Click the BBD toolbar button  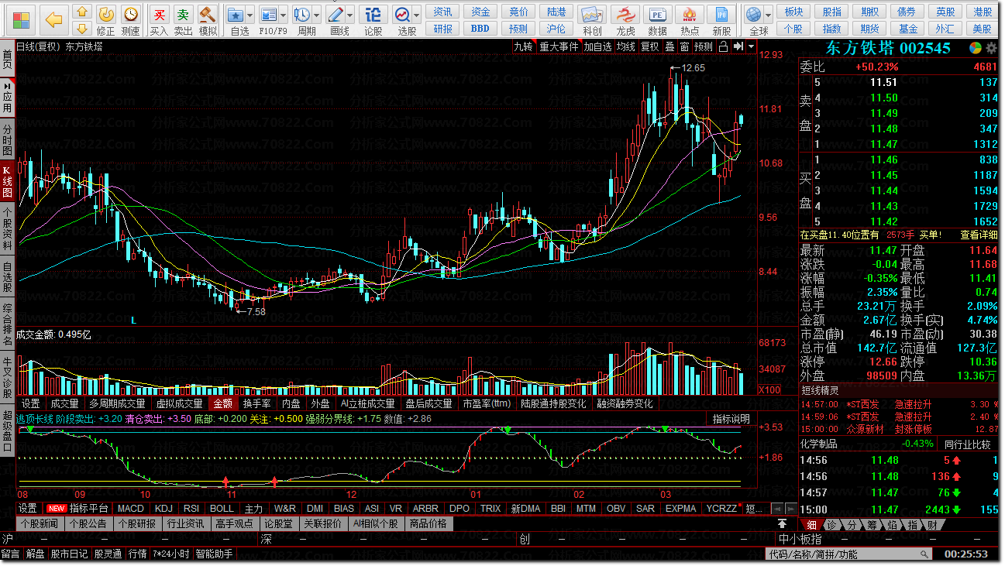[x=480, y=29]
